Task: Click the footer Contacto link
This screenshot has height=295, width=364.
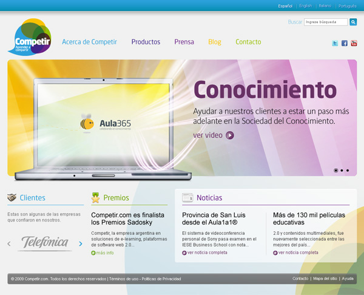Action: click(300, 279)
